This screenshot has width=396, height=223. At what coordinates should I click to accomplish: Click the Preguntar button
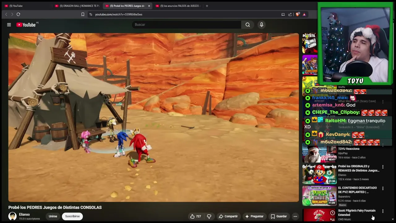coord(254,216)
